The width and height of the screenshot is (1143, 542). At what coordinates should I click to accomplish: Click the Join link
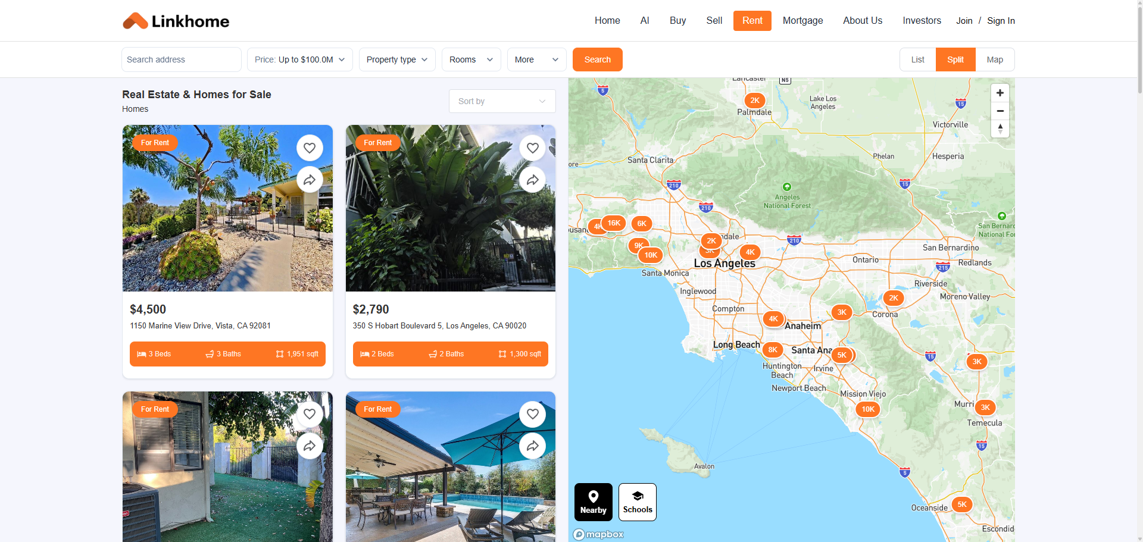(x=964, y=21)
